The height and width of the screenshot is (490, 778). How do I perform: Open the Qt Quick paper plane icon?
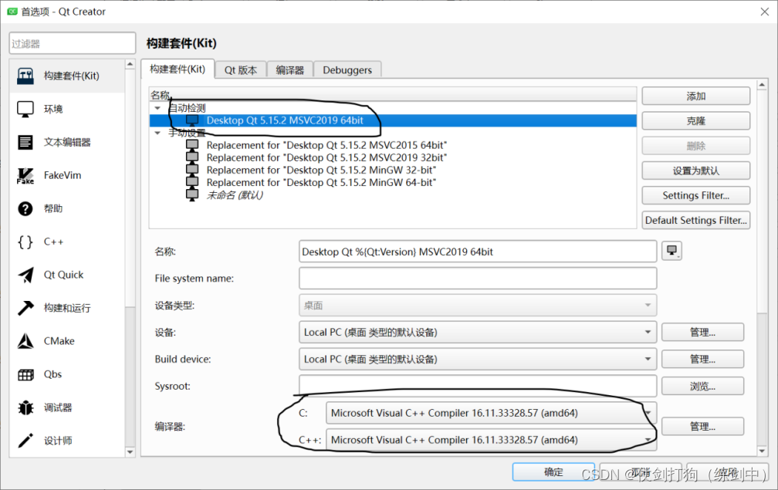pyautogui.click(x=25, y=275)
